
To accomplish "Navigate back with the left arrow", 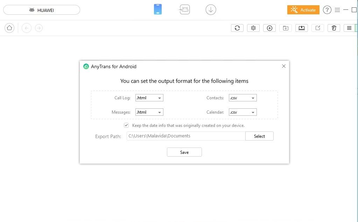I will [27, 28].
